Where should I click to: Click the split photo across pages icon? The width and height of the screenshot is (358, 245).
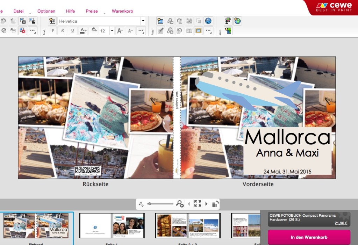click(189, 31)
